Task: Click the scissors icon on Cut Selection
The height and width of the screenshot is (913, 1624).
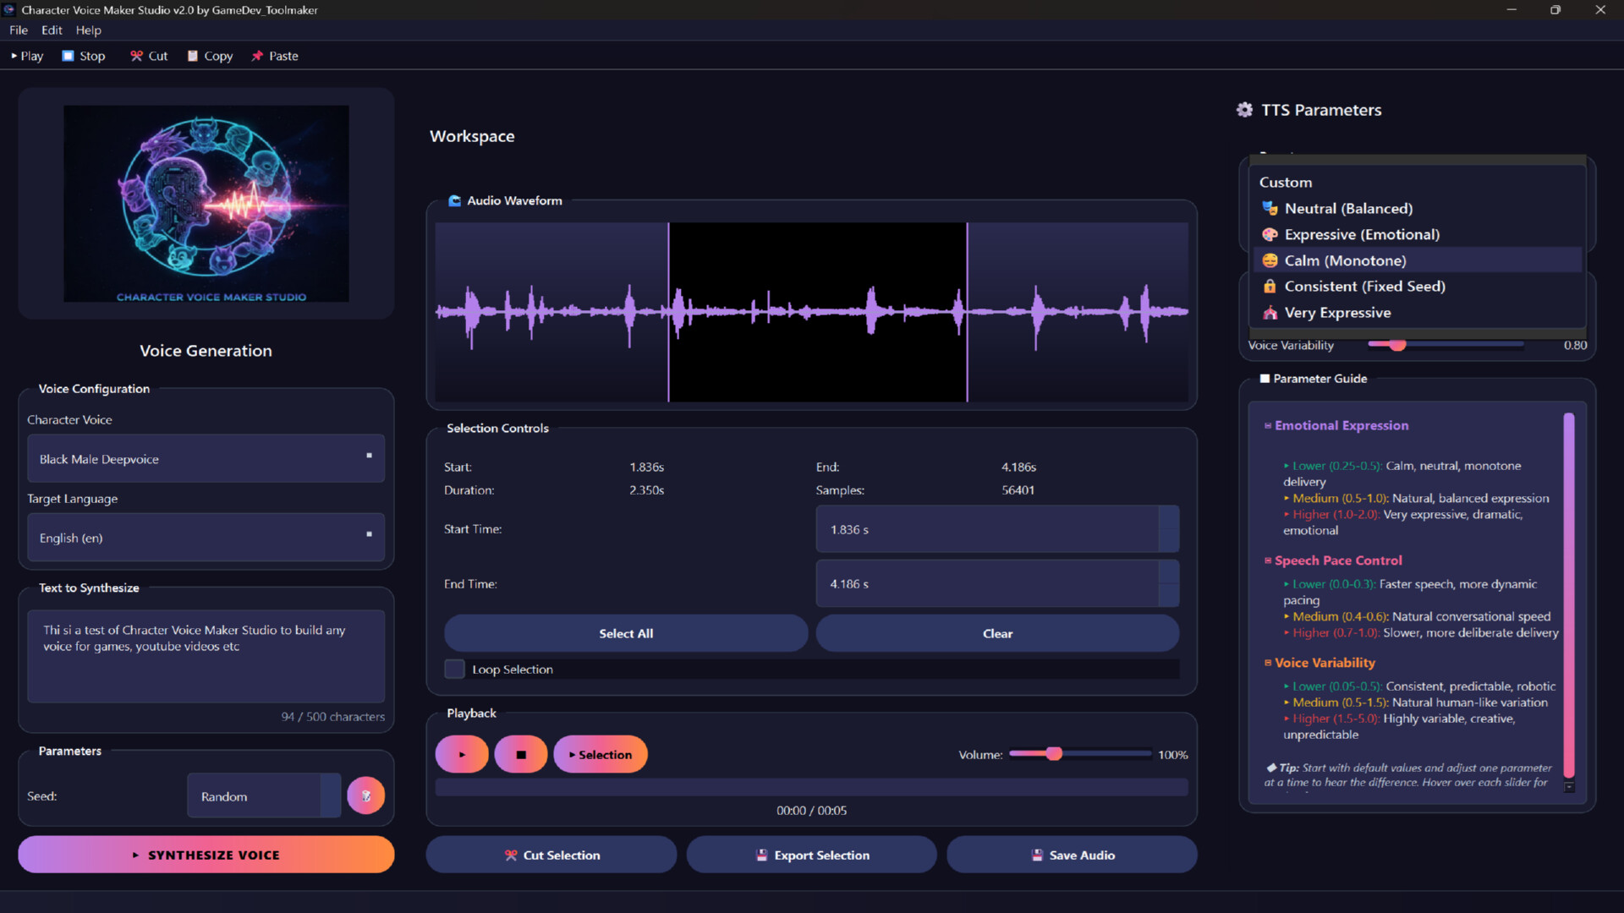Action: pyautogui.click(x=511, y=855)
